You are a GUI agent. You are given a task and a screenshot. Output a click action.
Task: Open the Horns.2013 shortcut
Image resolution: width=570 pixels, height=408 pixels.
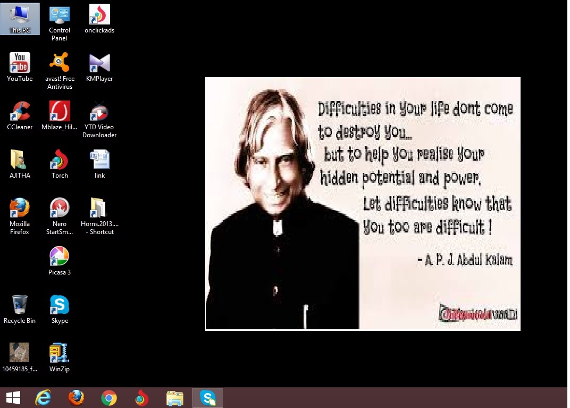[99, 209]
